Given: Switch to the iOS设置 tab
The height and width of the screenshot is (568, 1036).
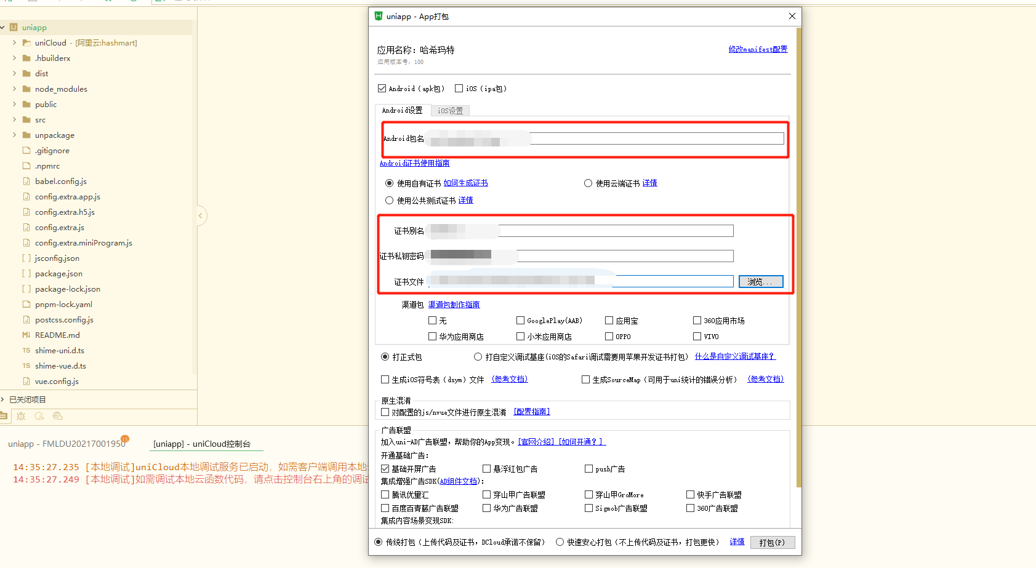Looking at the screenshot, I should (450, 111).
